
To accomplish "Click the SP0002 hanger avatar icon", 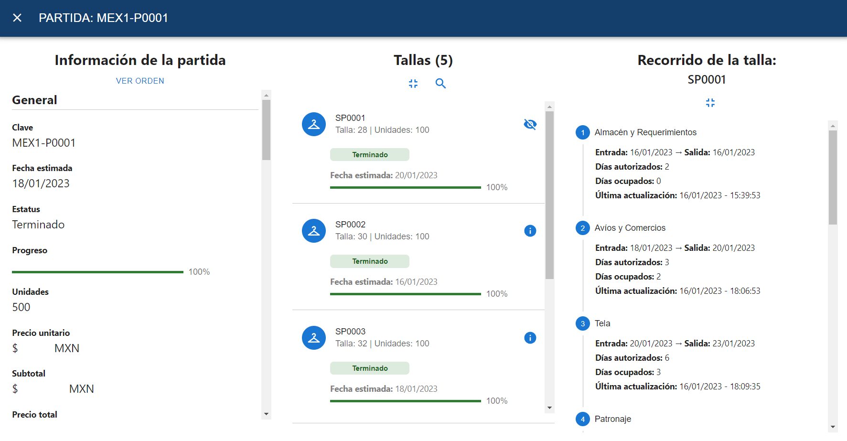I will (x=314, y=231).
